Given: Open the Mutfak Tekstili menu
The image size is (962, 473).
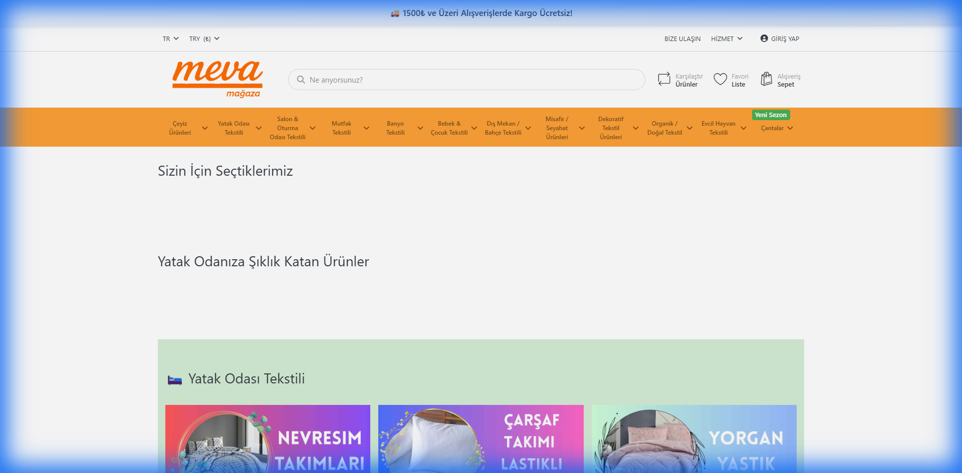Looking at the screenshot, I should (342, 128).
